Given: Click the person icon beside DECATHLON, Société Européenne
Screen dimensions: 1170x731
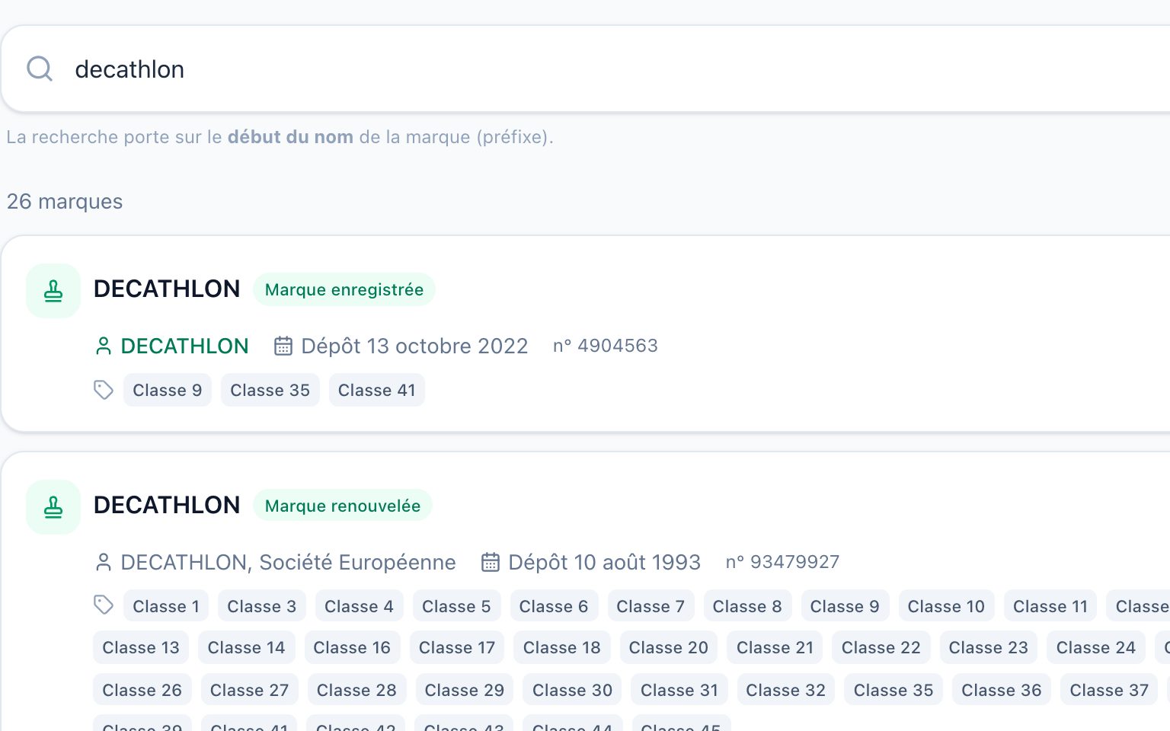Looking at the screenshot, I should point(104,562).
